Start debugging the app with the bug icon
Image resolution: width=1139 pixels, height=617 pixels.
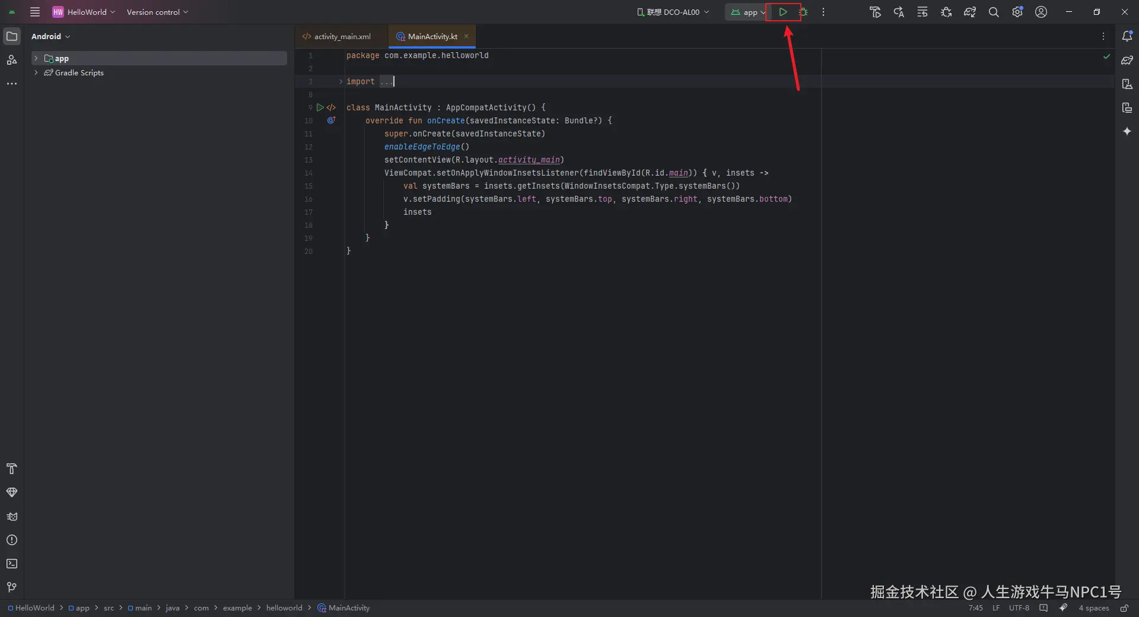tap(803, 12)
